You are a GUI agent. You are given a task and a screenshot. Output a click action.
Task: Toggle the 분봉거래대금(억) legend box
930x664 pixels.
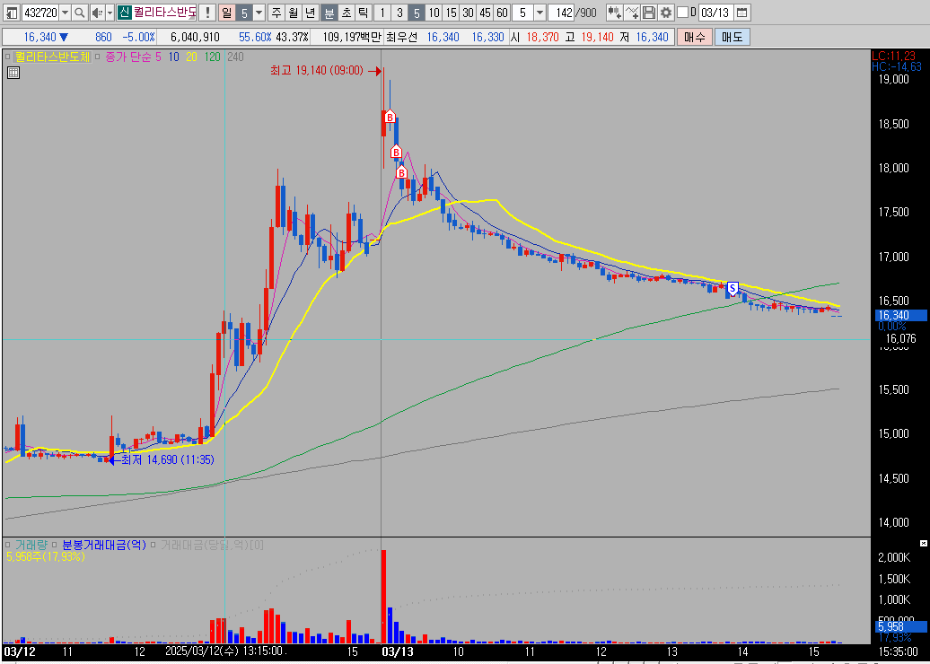55,545
